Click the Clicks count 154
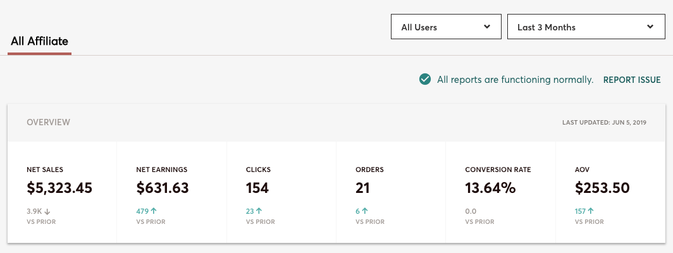The width and height of the screenshot is (673, 253). [257, 188]
